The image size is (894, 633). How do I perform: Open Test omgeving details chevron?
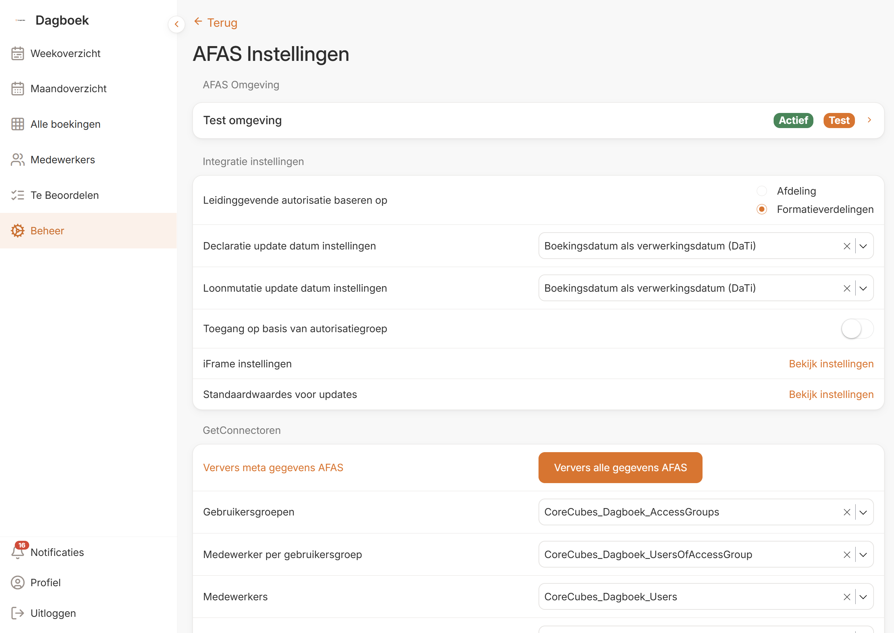pos(869,120)
